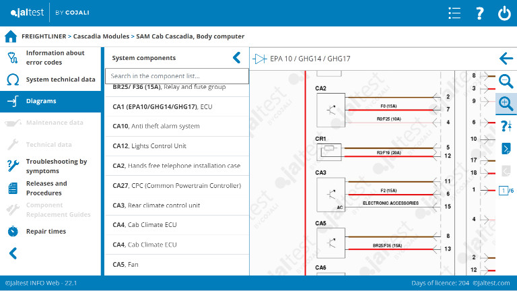Go back using the diagram back arrow
Viewport: 517px width, 291px height.
[x=506, y=59]
